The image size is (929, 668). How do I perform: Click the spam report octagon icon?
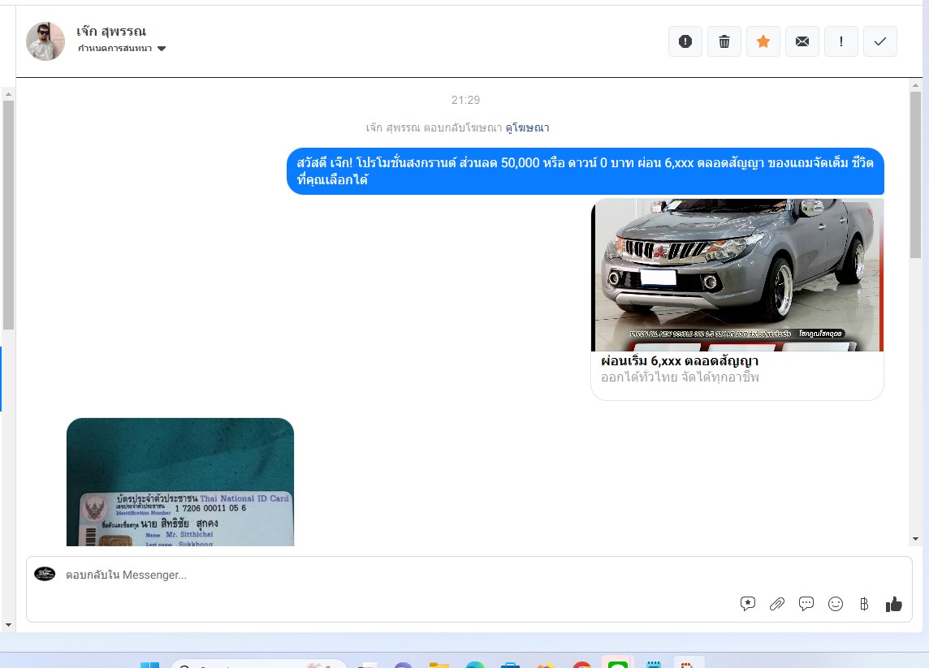[685, 41]
